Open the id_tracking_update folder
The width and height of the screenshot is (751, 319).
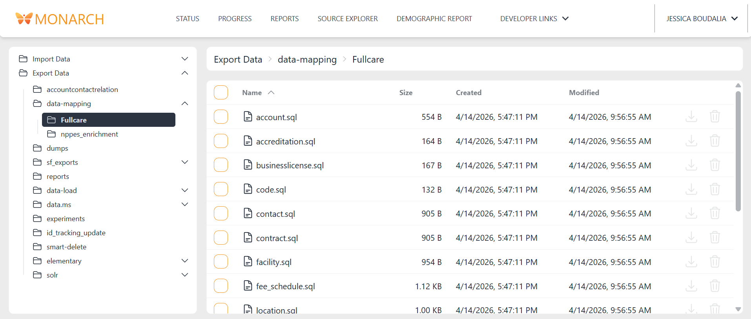[x=76, y=232]
